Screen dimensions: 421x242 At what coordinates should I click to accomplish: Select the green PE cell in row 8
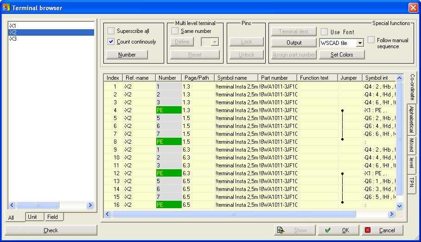[x=169, y=141]
